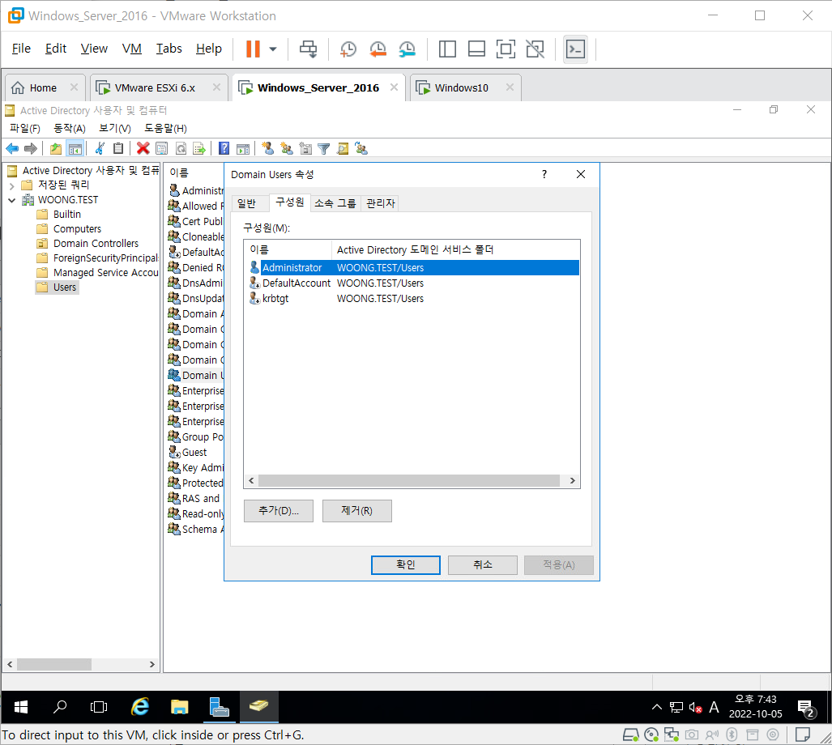This screenshot has width=832, height=745.
Task: Click Send Ctrl+Alt+Del icon in VMware
Action: pyautogui.click(x=309, y=49)
